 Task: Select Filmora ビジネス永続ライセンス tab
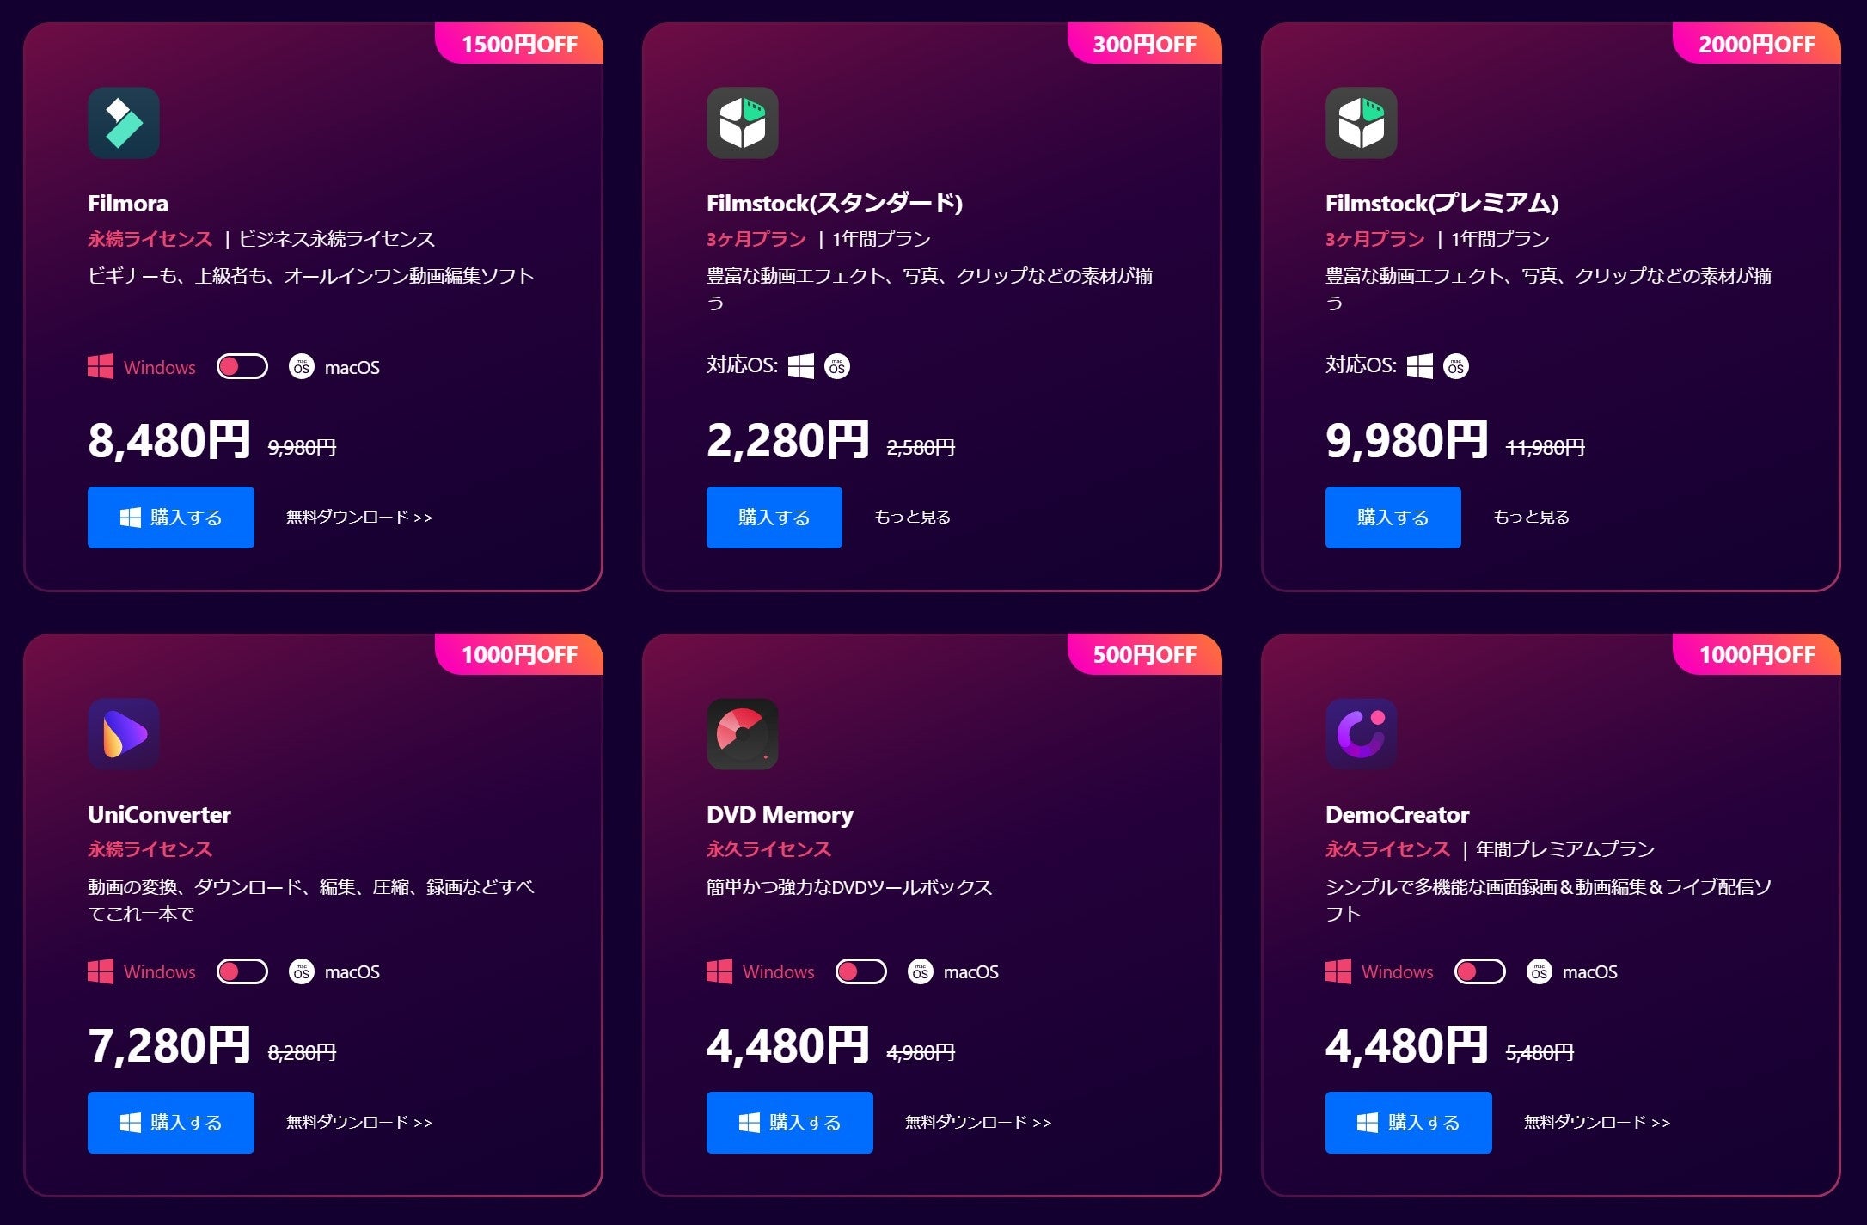coord(337,239)
